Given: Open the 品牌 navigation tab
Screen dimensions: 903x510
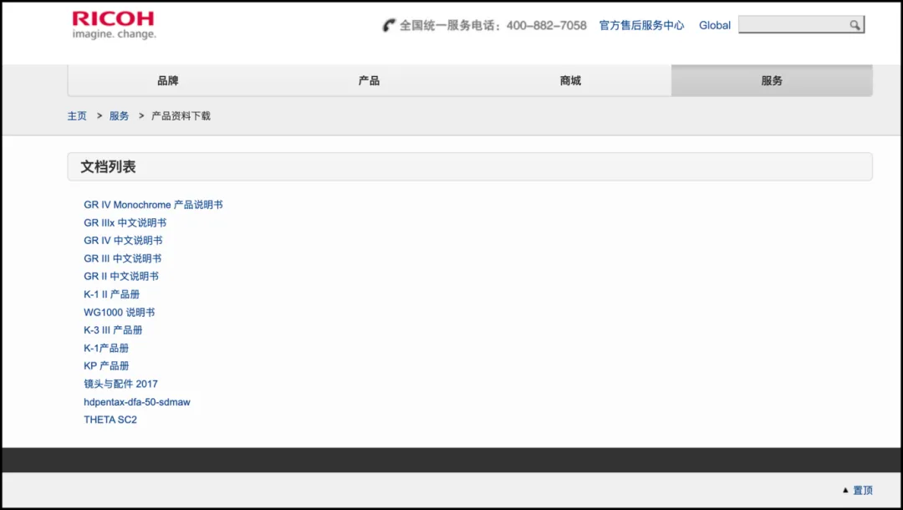Looking at the screenshot, I should click(168, 80).
